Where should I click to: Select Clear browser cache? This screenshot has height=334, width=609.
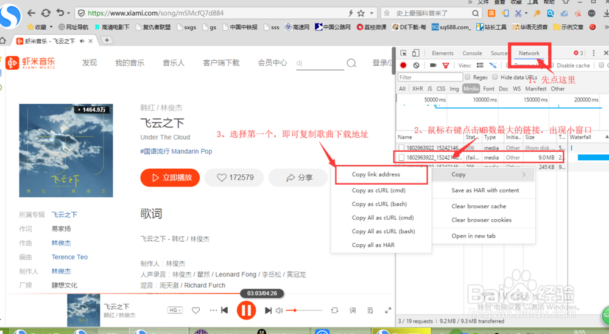coord(479,206)
